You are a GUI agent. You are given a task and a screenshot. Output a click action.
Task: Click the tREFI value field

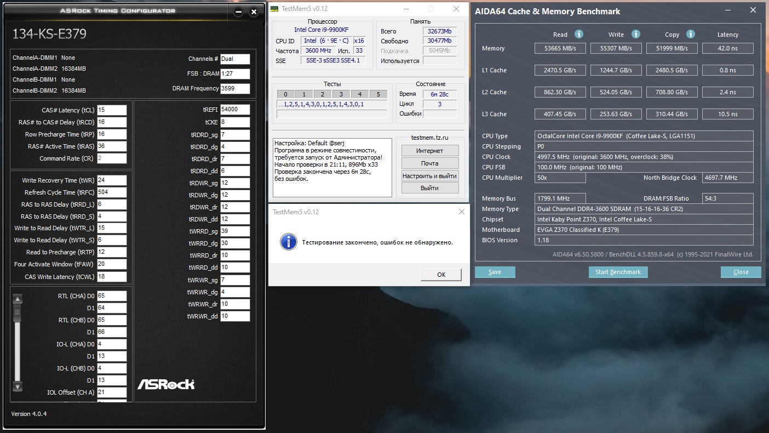[x=235, y=110]
